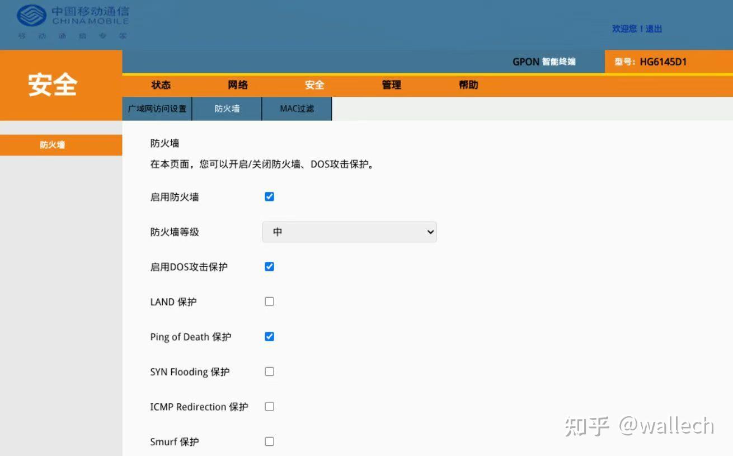Select 防火墙 in the left sidebar
Image resolution: width=733 pixels, height=456 pixels.
[52, 144]
